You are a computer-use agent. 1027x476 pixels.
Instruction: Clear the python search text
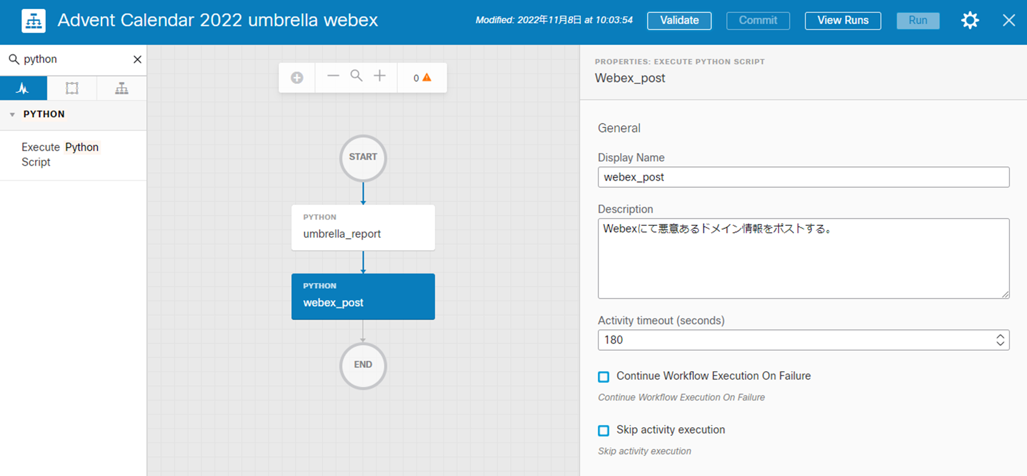(137, 60)
